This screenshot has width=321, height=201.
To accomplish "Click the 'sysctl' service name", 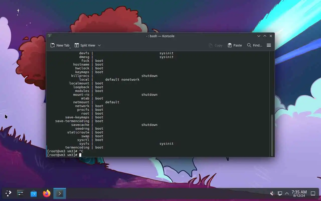I will pos(83,140).
